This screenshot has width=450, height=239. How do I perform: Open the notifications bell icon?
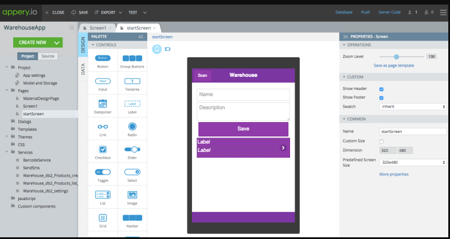426,13
